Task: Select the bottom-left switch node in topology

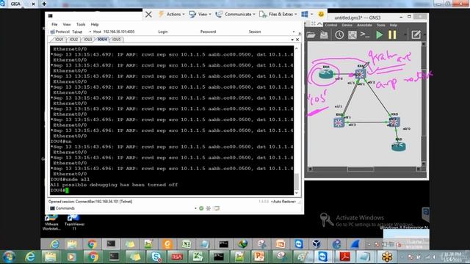Action: [339, 122]
